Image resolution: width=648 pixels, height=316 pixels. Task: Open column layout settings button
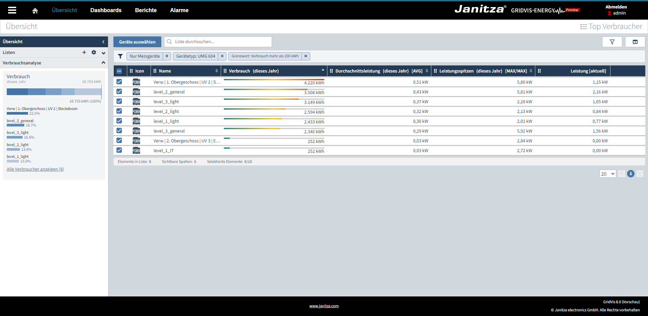(x=635, y=42)
